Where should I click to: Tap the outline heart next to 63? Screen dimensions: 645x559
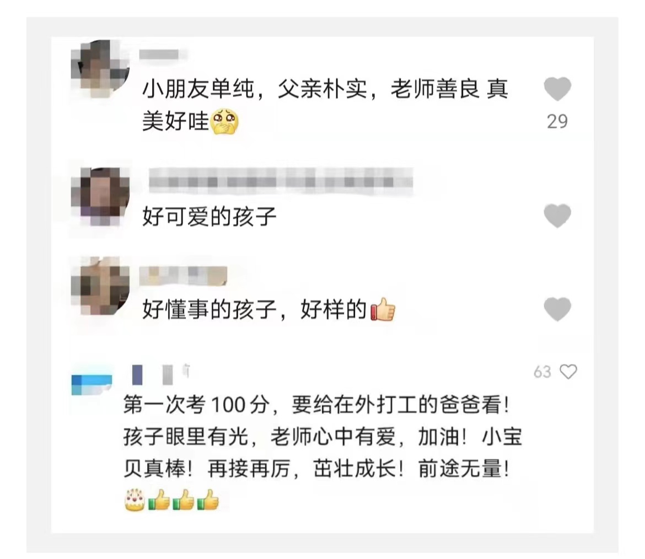click(568, 372)
